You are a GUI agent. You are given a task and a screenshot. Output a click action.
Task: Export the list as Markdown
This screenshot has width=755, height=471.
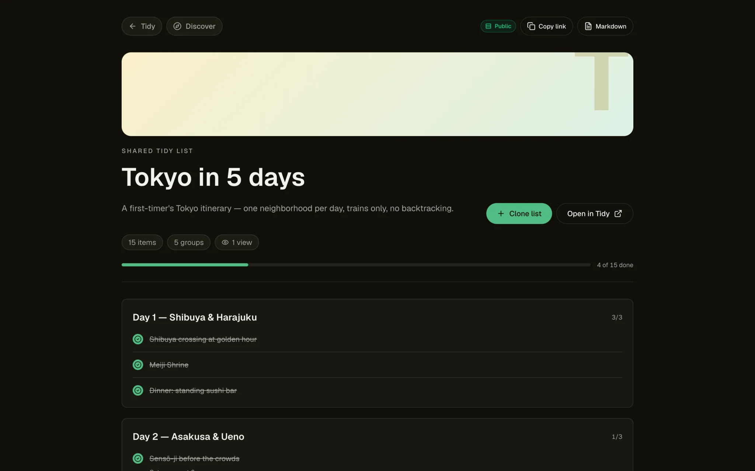point(605,26)
